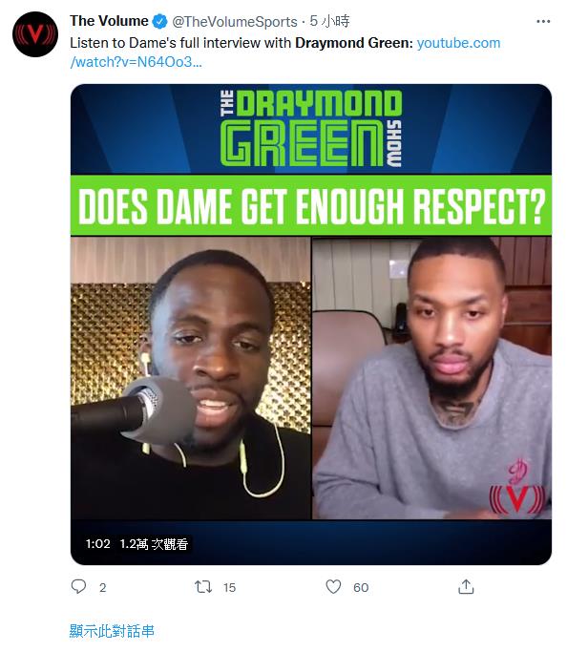Image resolution: width=567 pixels, height=652 pixels.
Task: Click the Volume watermark logo in the video
Action: (x=517, y=498)
